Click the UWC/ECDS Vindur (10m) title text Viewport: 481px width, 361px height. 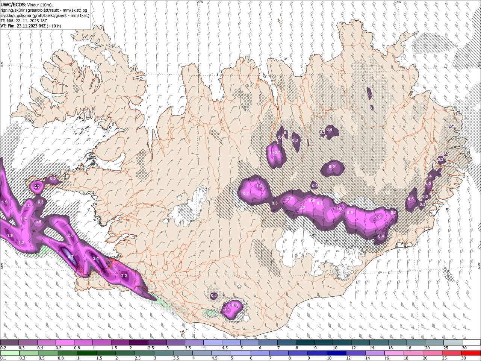[26, 5]
